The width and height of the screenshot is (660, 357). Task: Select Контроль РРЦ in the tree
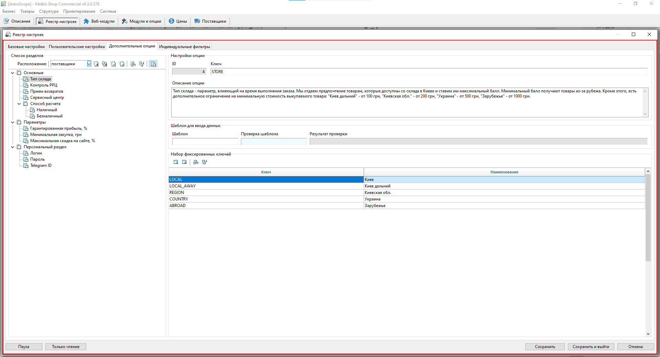(44, 85)
